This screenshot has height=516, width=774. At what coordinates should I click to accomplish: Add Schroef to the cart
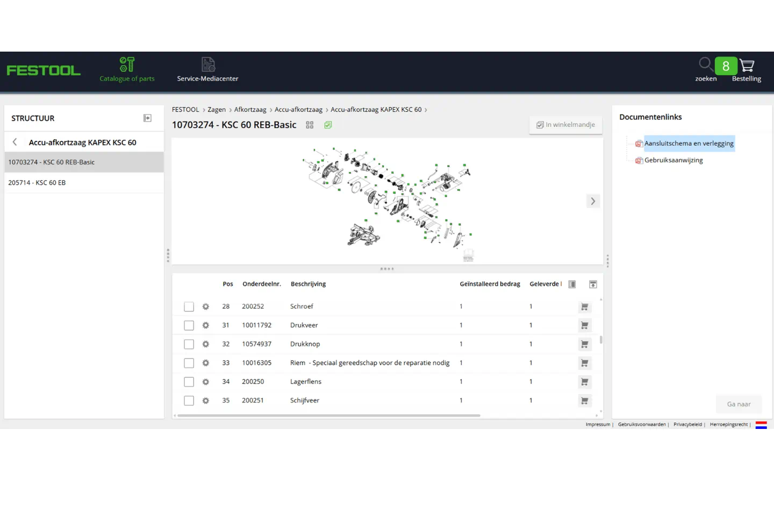click(584, 306)
